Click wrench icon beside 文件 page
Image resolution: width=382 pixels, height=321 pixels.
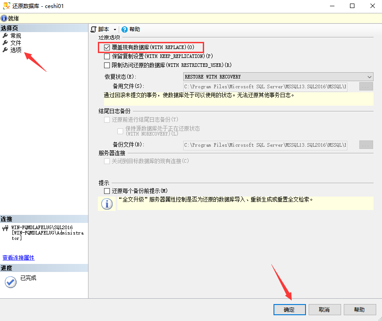(5, 43)
